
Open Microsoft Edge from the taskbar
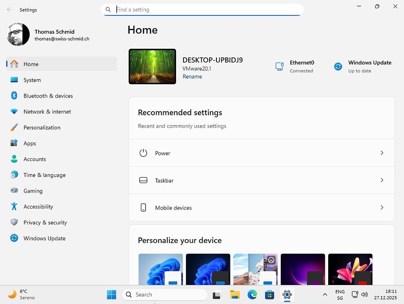pos(252,294)
